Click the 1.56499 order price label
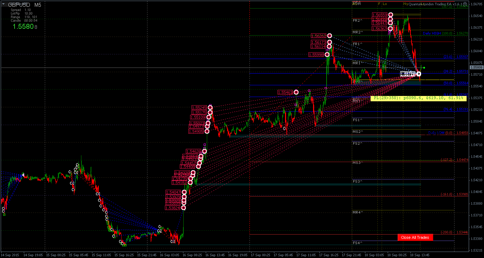This screenshot has width=484, height=258. [380, 19]
